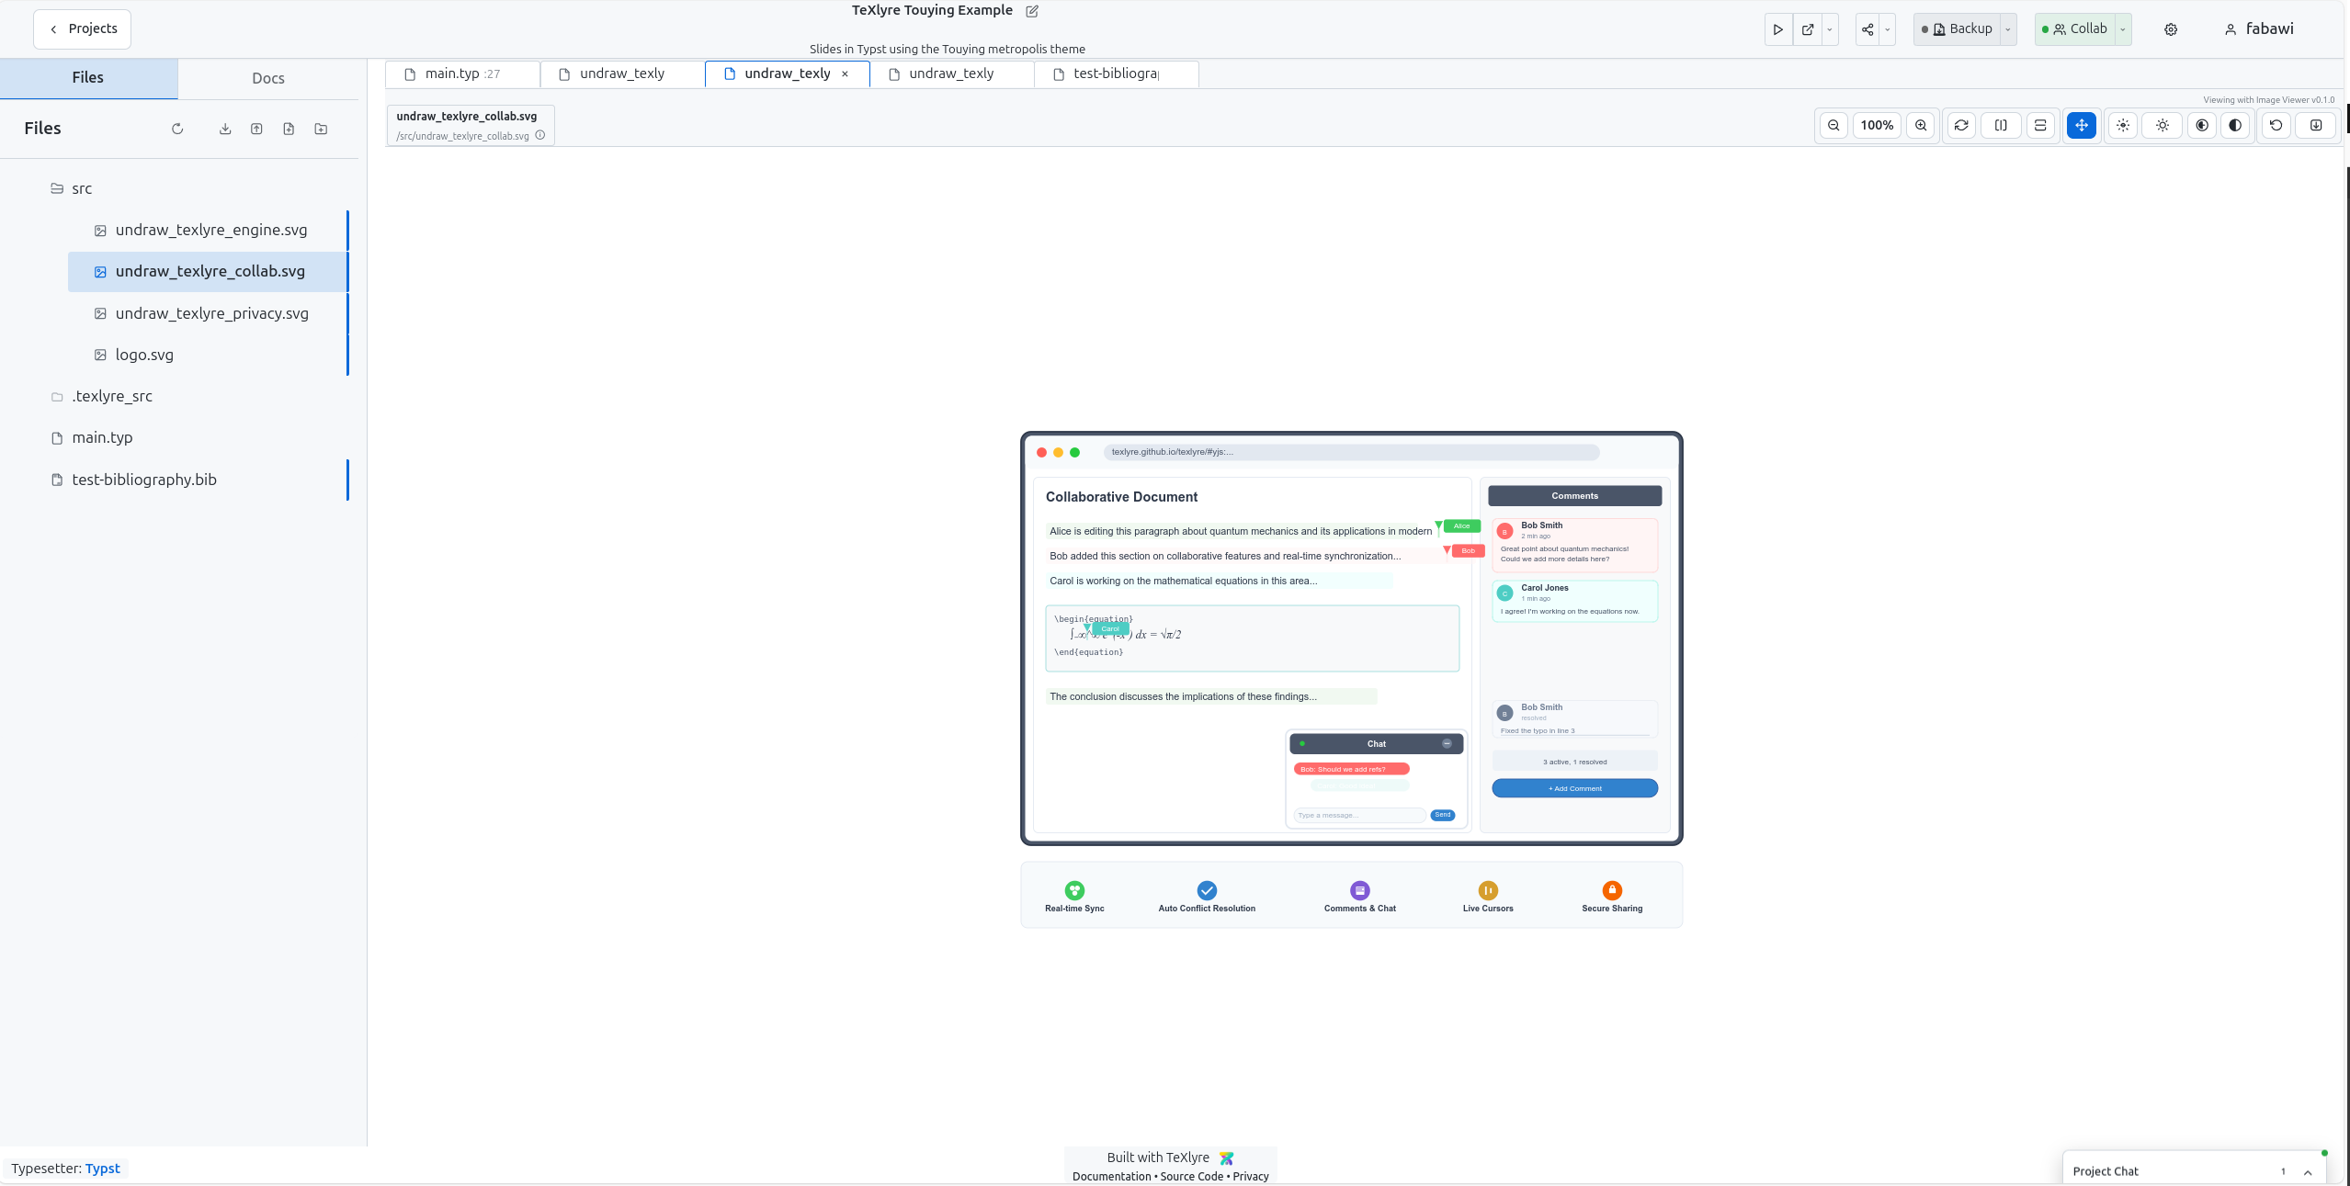This screenshot has height=1186, width=2350.
Task: Expand the .texlyre_src folder
Action: coord(112,397)
